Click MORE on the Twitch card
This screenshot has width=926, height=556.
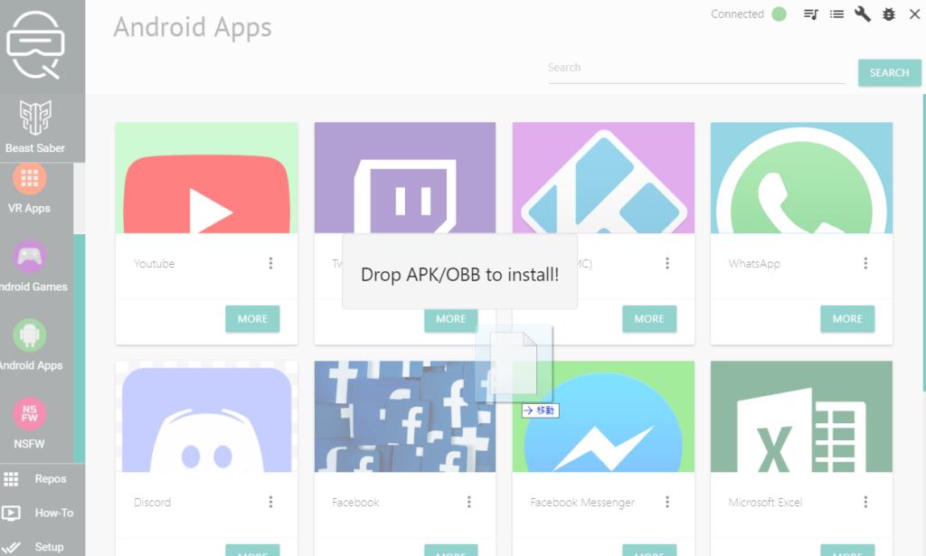451,319
